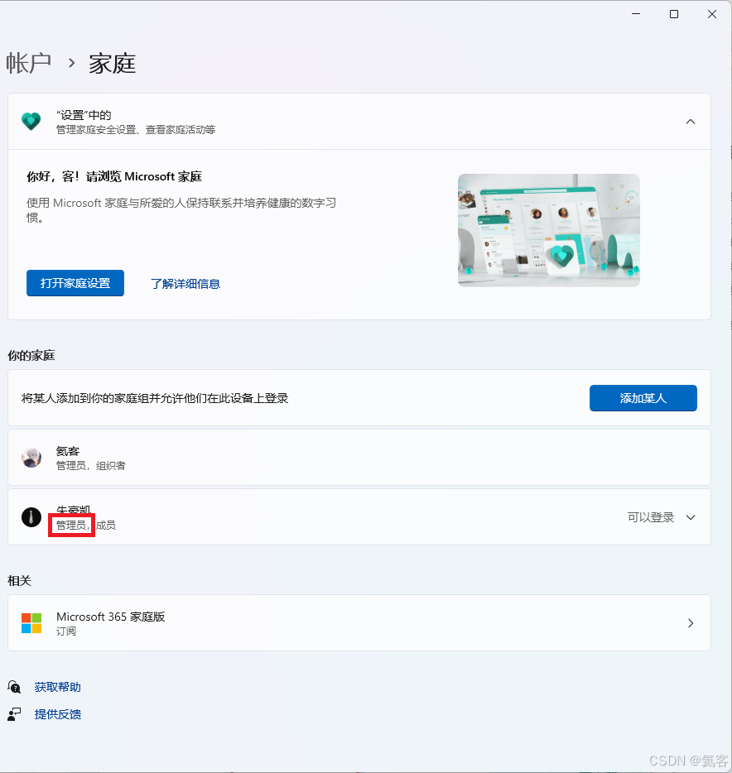The width and height of the screenshot is (732, 773).
Task: Click the 获取帮助 help icon
Action: (14, 687)
